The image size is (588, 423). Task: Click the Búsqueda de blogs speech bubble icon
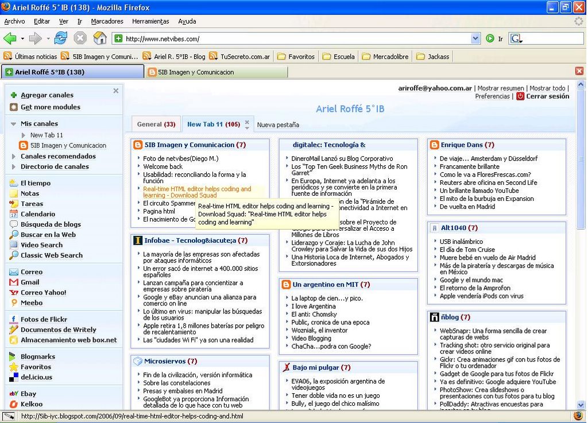coord(14,224)
